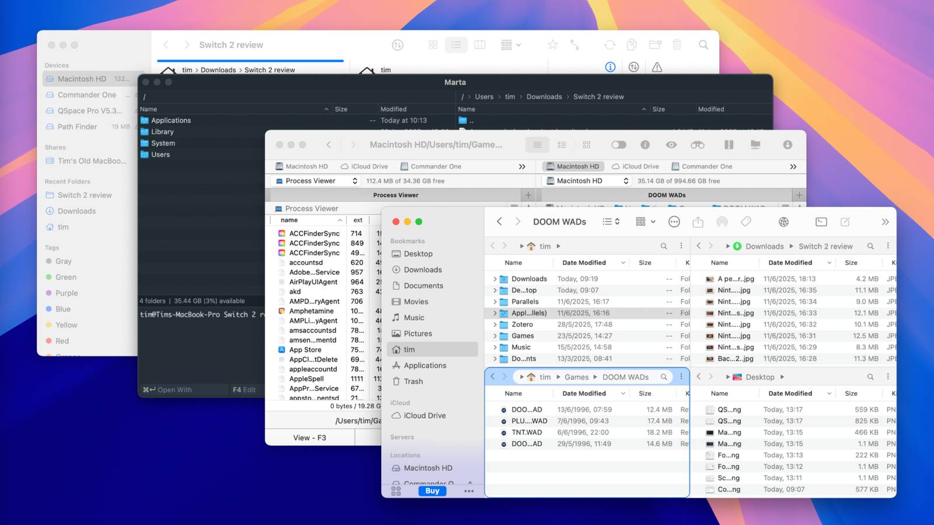The width and height of the screenshot is (934, 525).
Task: Select the Purple tag color in the sidebar
Action: coord(66,293)
